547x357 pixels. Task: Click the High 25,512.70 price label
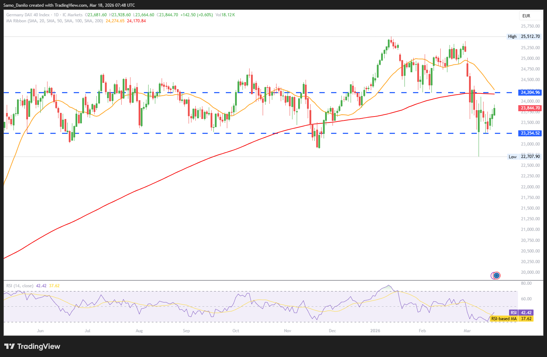524,36
